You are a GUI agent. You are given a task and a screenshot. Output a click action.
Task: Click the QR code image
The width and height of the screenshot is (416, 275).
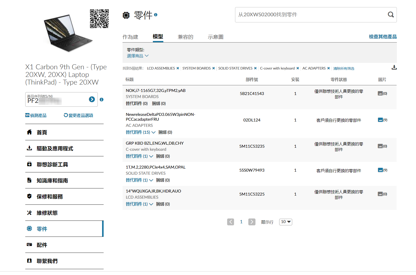tap(99, 19)
